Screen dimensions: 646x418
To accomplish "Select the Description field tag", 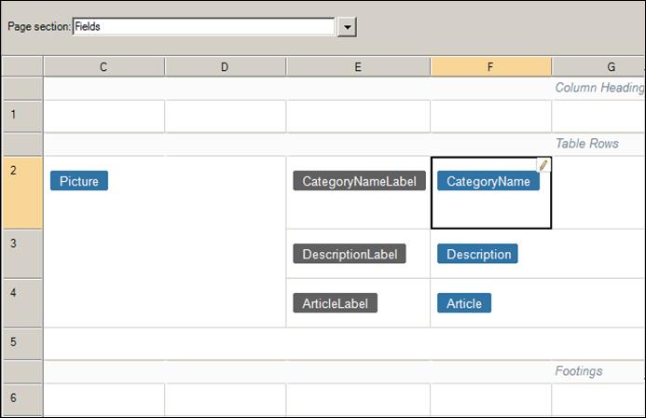I will (477, 254).
